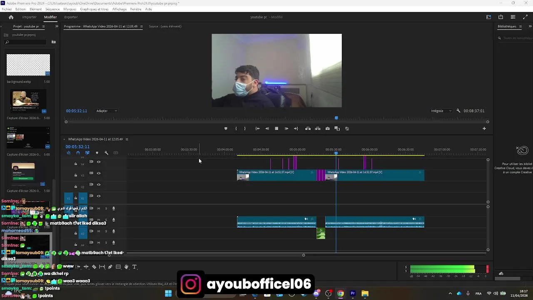Select the Ripple Edit tool
The width and height of the screenshot is (533, 300).
point(86,267)
